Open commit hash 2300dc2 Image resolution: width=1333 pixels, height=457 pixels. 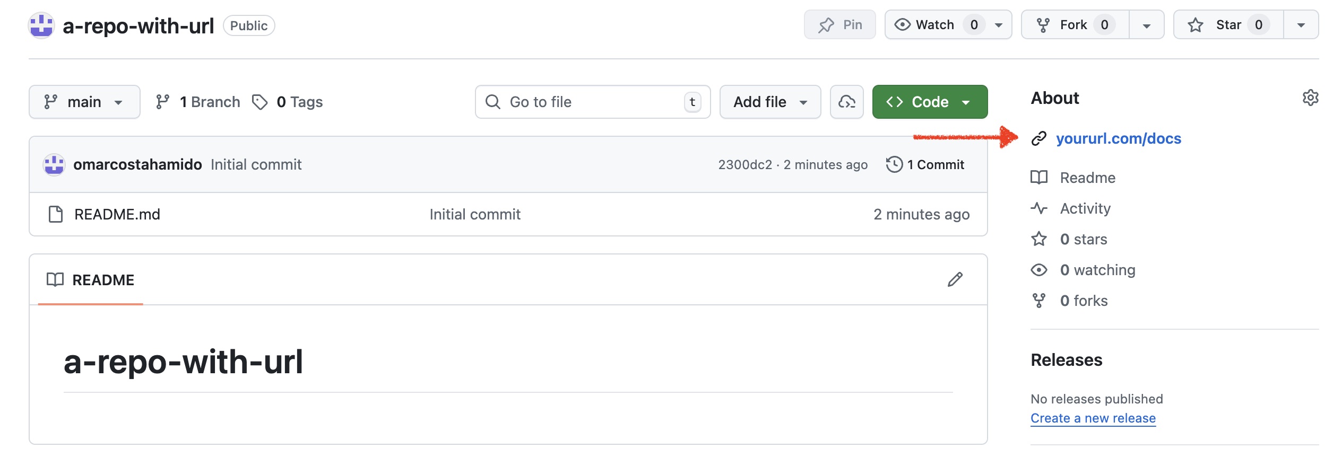(x=745, y=165)
